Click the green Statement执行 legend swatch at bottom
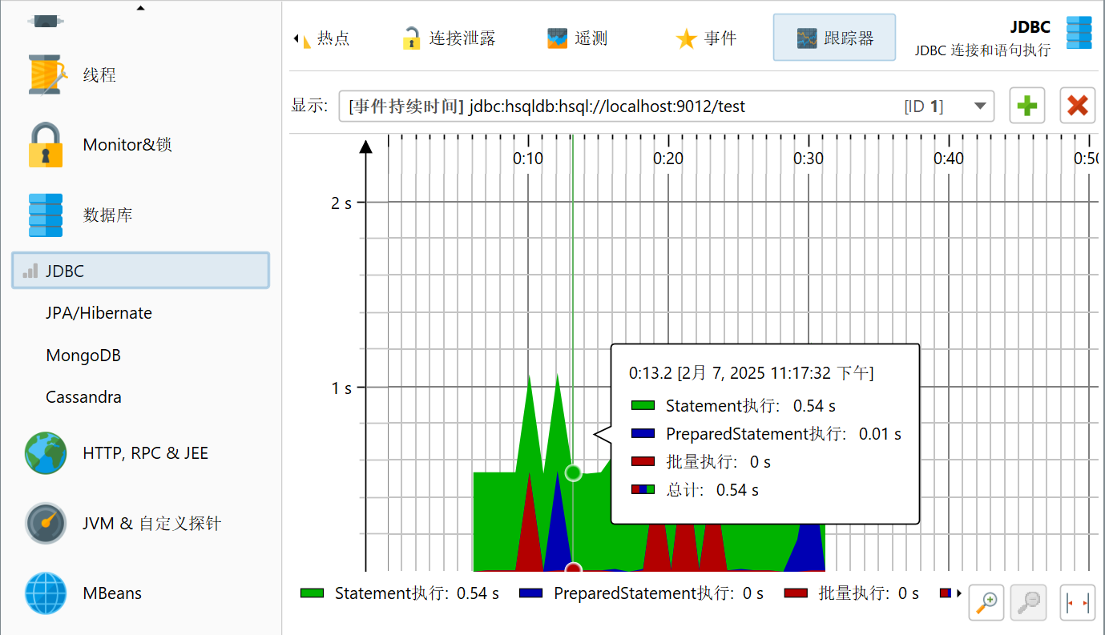Image resolution: width=1105 pixels, height=635 pixels. [x=313, y=593]
